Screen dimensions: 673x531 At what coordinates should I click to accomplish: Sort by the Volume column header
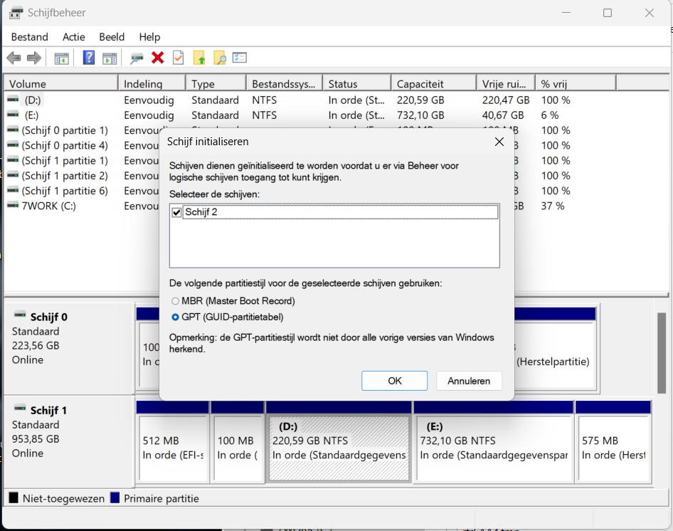click(x=60, y=84)
